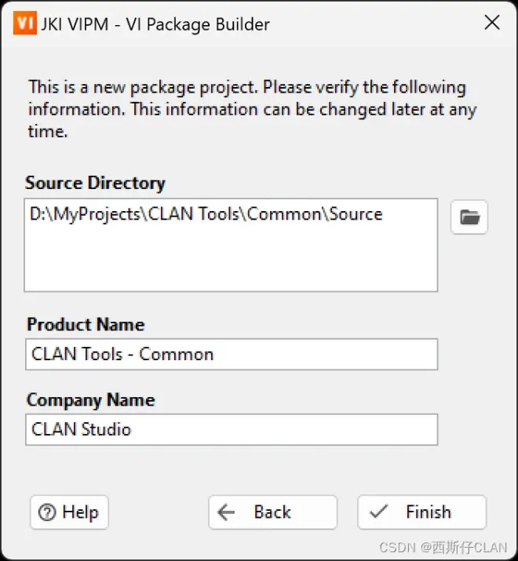Screen dimensions: 518x561
Task: Go Back to the previous wizard step
Action: [273, 512]
